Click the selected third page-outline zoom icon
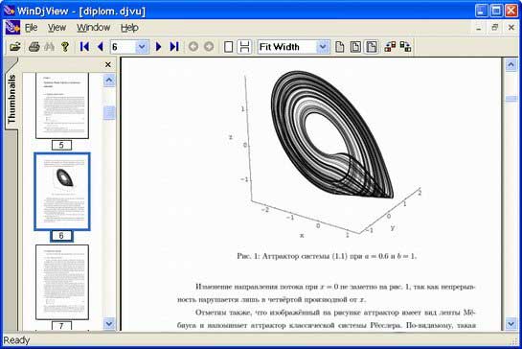 pos(372,47)
